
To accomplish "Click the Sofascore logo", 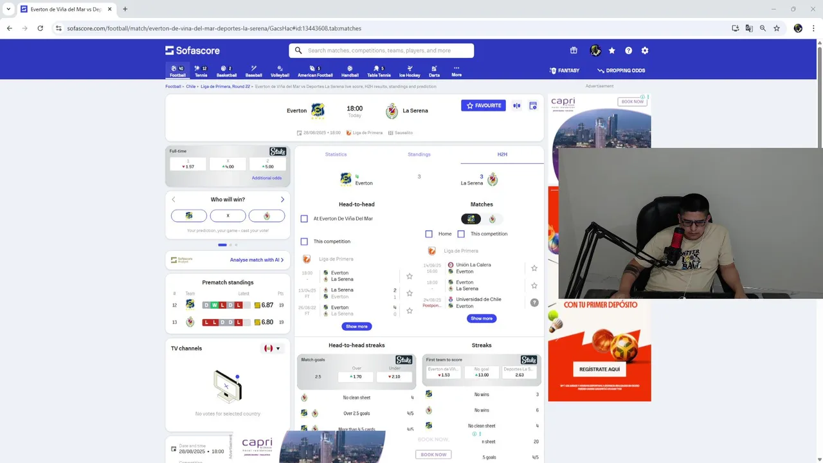I will point(192,50).
